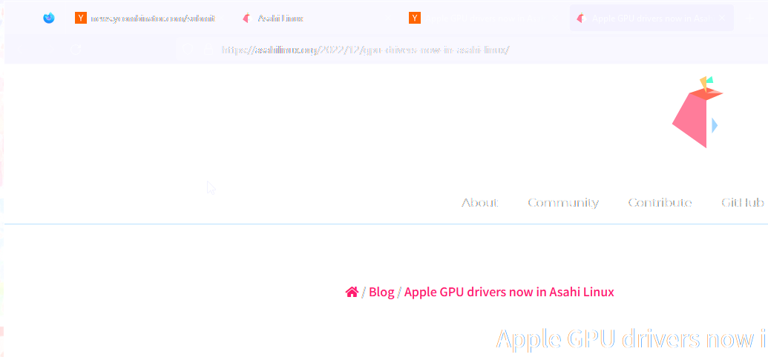
Task: Open the GitHub menu item
Action: (x=743, y=203)
